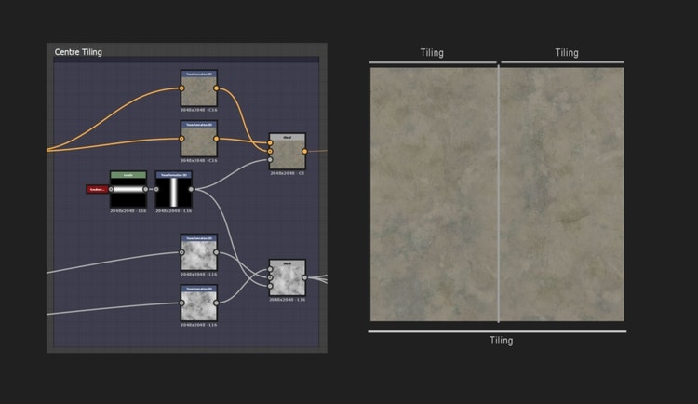The width and height of the screenshot is (698, 404).
Task: Select the second color Transformation 2D node
Action: pos(199,139)
